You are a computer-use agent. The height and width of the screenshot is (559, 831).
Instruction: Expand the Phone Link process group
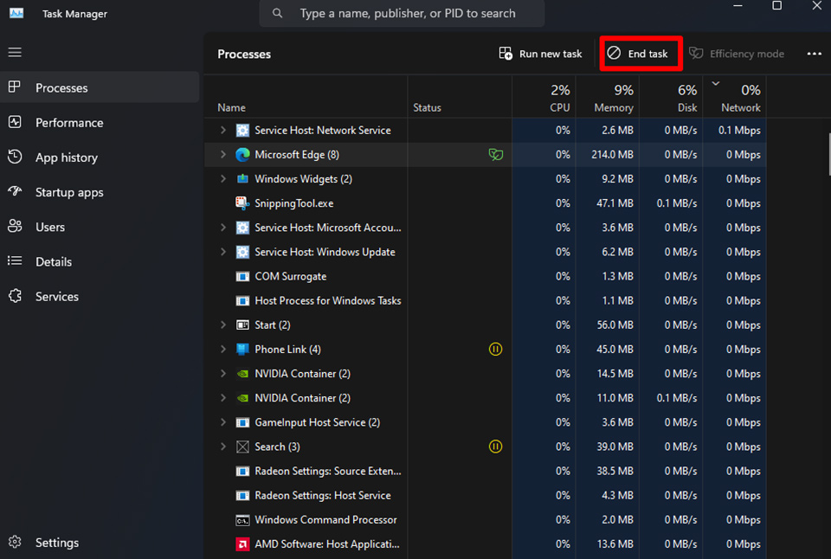coord(223,350)
